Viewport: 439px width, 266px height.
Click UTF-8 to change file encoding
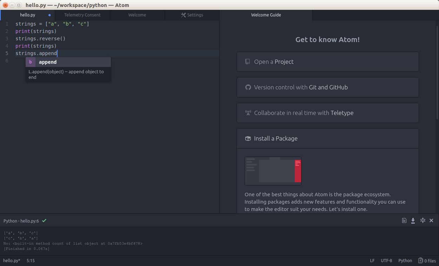[386, 260]
